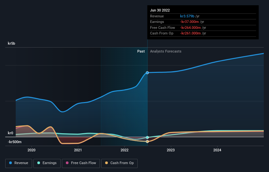Click the -kr261.000m cash from op value
Image resolution: width=269 pixels, height=172 pixels.
click(x=190, y=33)
